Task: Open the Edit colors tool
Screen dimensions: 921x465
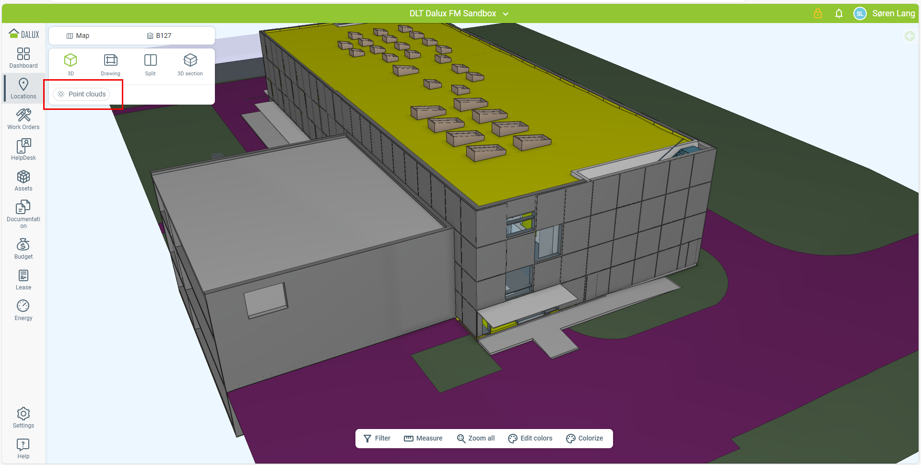Action: pyautogui.click(x=530, y=438)
